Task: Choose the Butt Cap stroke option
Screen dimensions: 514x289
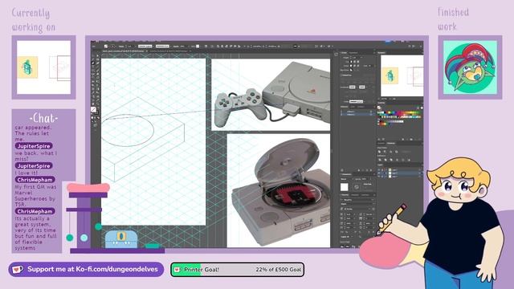Action: point(351,62)
